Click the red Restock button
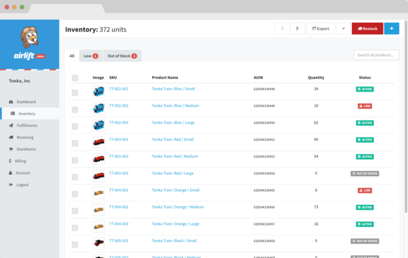The height and width of the screenshot is (258, 408). pos(367,29)
